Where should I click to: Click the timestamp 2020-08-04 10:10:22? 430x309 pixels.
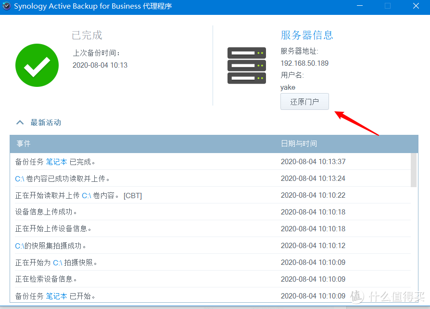coord(313,195)
